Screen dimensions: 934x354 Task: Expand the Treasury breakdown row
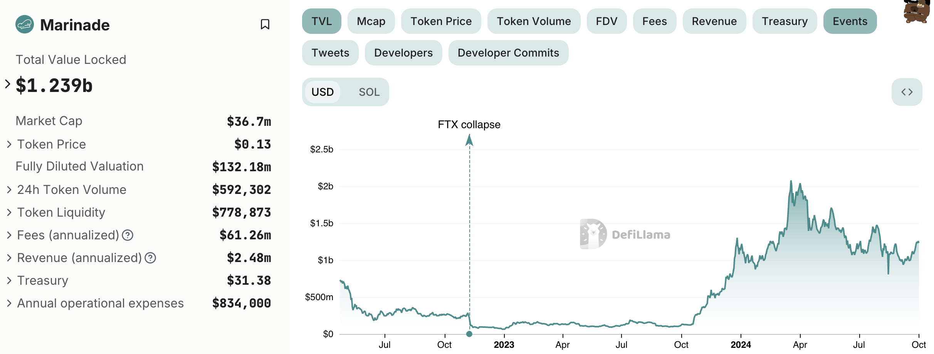coord(9,281)
